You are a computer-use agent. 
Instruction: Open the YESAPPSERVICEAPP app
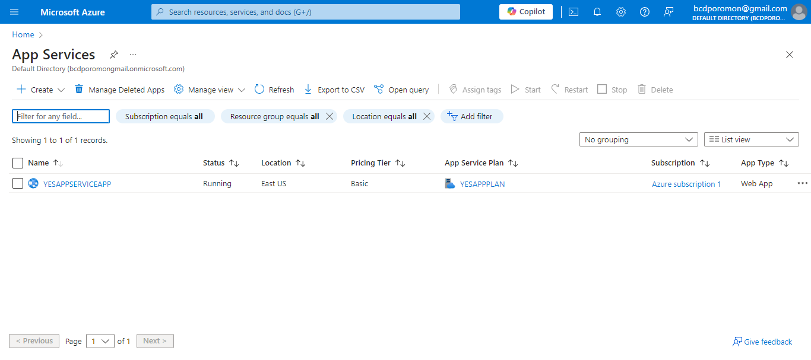[77, 184]
